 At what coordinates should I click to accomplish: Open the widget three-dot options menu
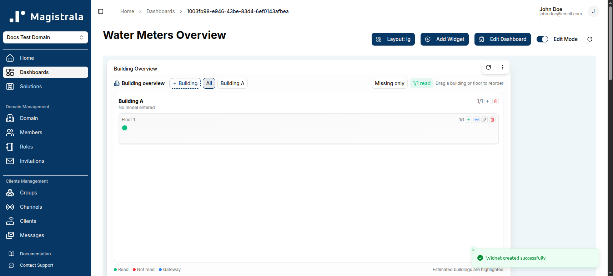click(503, 67)
